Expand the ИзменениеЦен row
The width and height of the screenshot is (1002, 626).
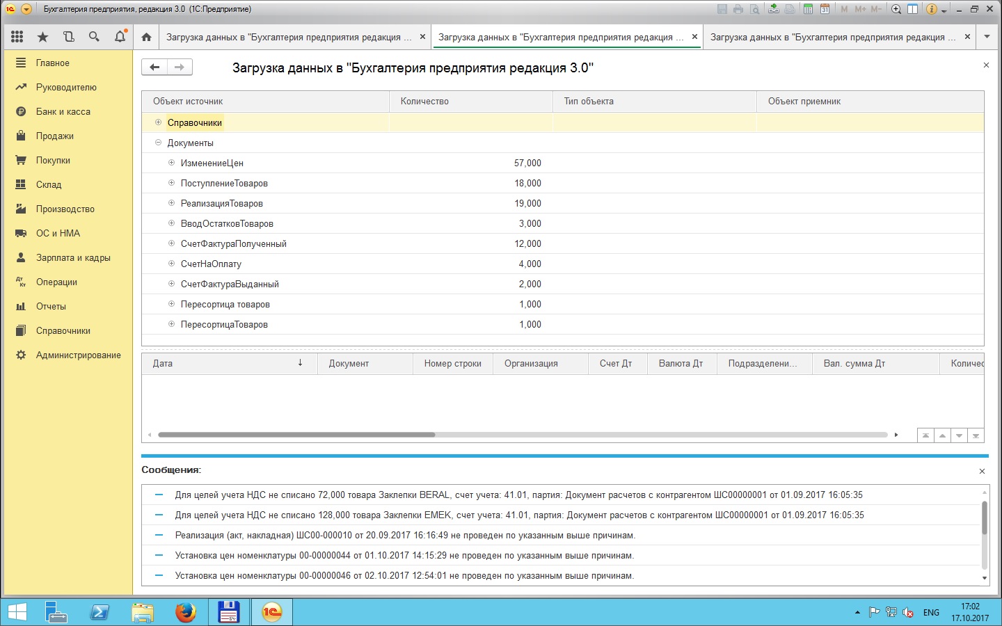coord(171,163)
